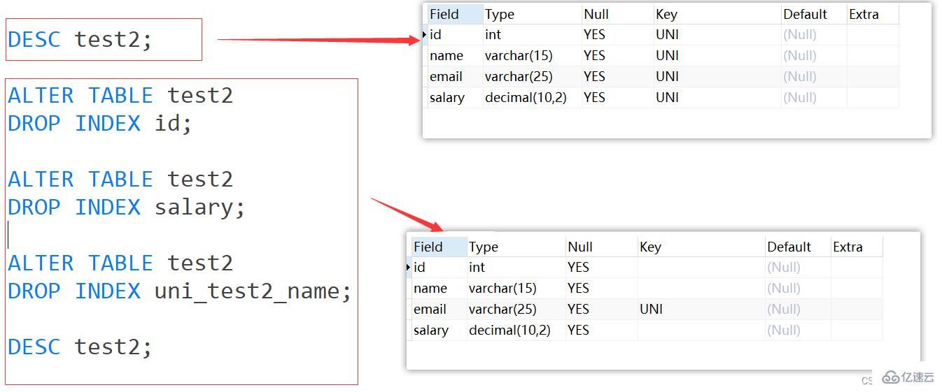The image size is (942, 392).
Task: Click the Null column header in top grid
Action: click(x=617, y=14)
